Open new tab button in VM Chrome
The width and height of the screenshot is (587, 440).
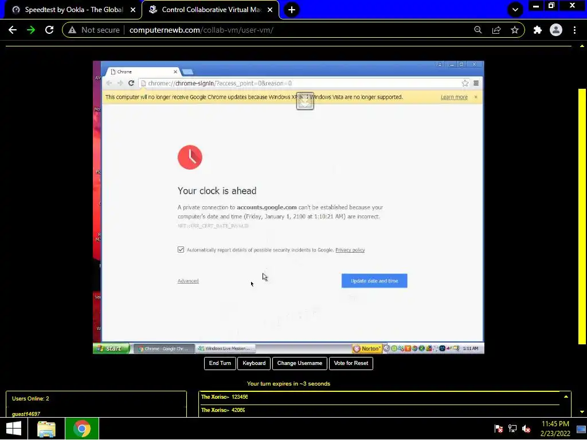(187, 72)
